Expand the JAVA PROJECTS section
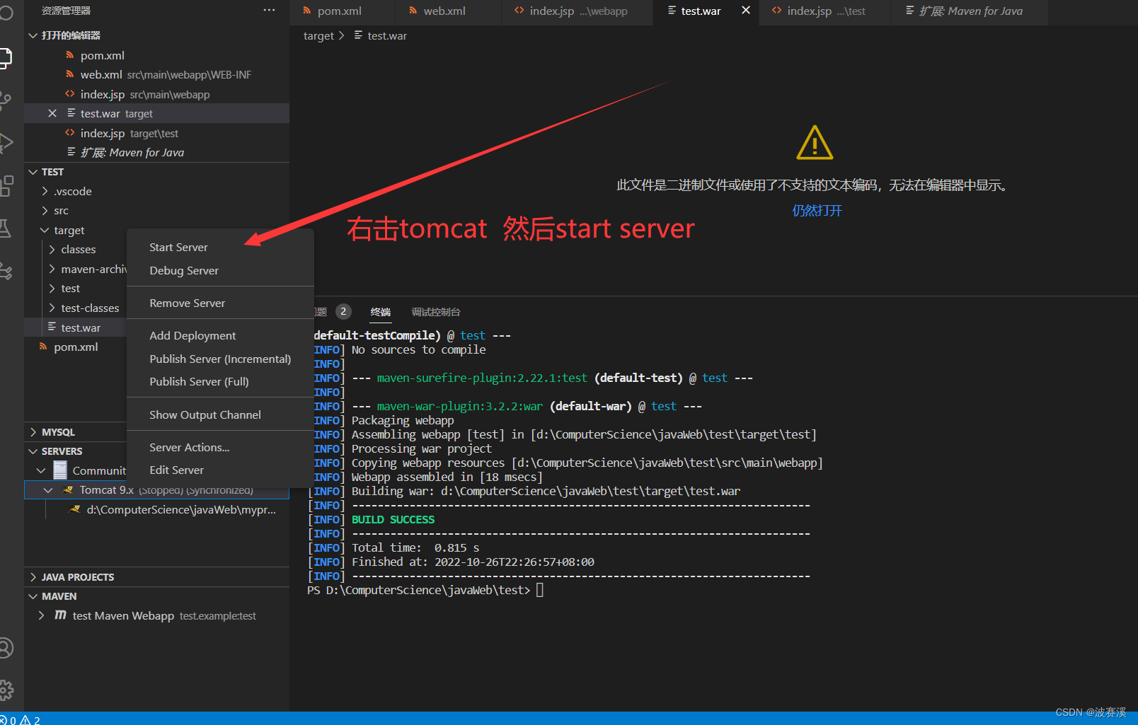 (x=33, y=577)
